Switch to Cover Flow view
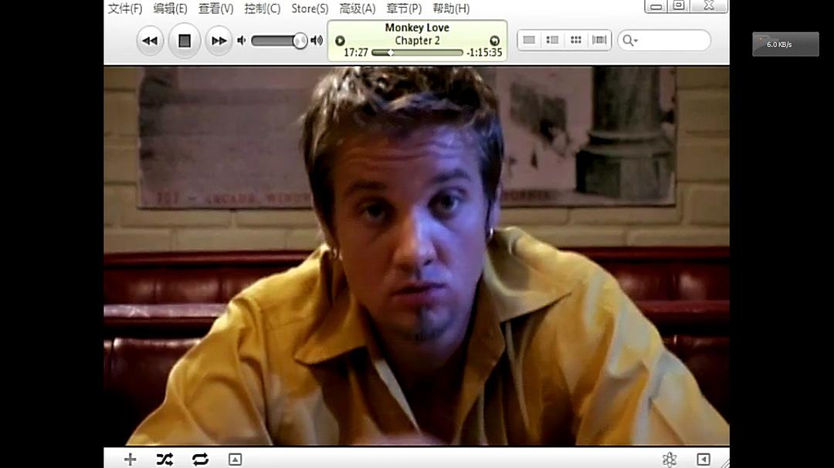 tap(599, 40)
